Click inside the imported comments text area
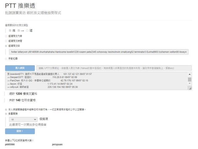Screen dimensions: 198x149 [x=93, y=81]
